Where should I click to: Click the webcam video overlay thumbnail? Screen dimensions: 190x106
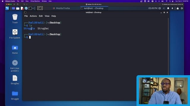coord(163,91)
